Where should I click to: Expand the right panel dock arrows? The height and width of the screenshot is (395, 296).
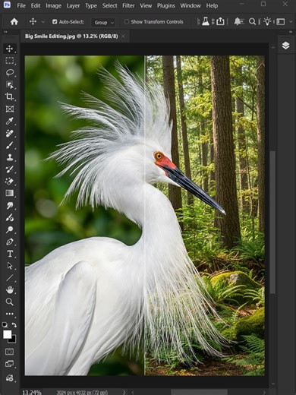pyautogui.click(x=291, y=32)
